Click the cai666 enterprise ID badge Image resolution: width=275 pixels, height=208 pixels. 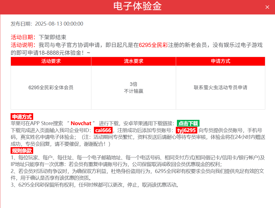pyautogui.click(x=103, y=130)
